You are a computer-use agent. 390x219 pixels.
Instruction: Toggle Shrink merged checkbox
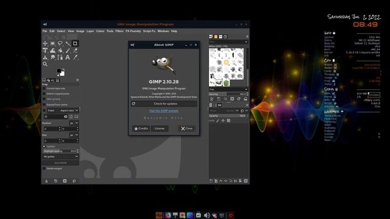pyautogui.click(x=44, y=169)
